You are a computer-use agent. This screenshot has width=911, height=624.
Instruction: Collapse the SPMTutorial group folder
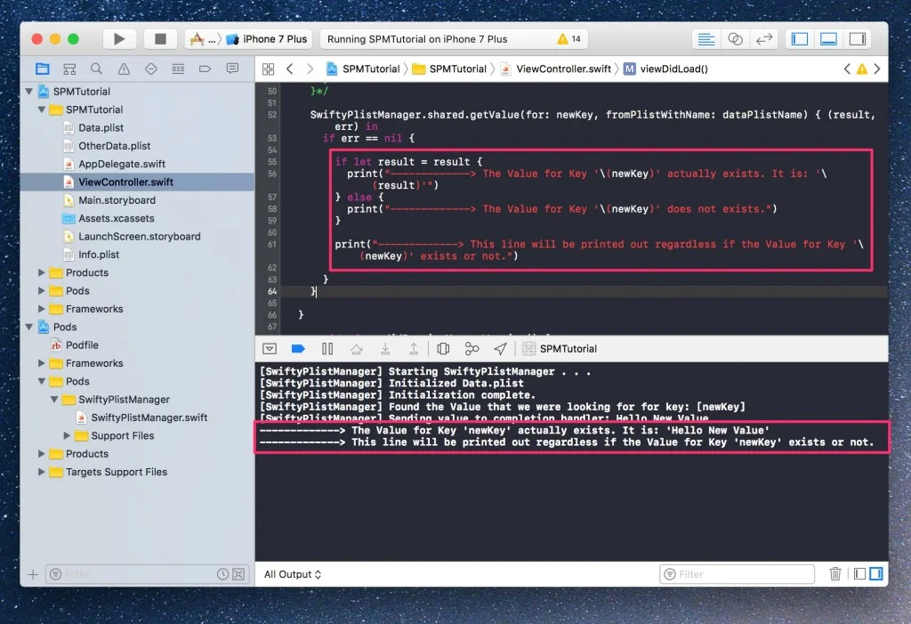[x=42, y=109]
